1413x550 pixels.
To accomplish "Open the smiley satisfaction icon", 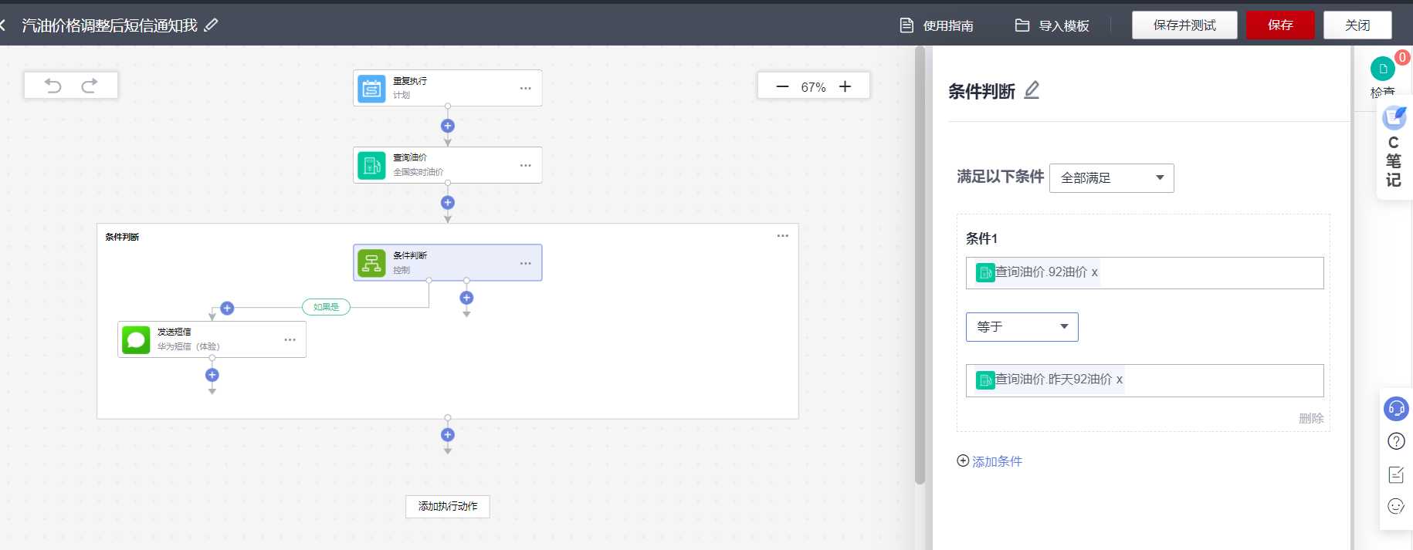I will coord(1396,506).
